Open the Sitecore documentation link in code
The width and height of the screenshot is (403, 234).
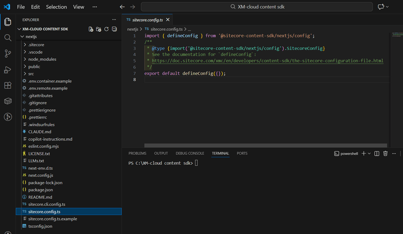(267, 61)
